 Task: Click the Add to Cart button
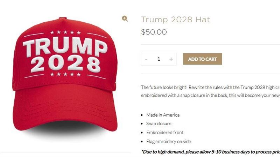coord(203,59)
